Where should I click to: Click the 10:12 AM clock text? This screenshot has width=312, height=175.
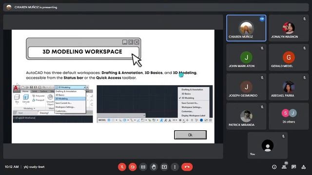pyautogui.click(x=12, y=167)
